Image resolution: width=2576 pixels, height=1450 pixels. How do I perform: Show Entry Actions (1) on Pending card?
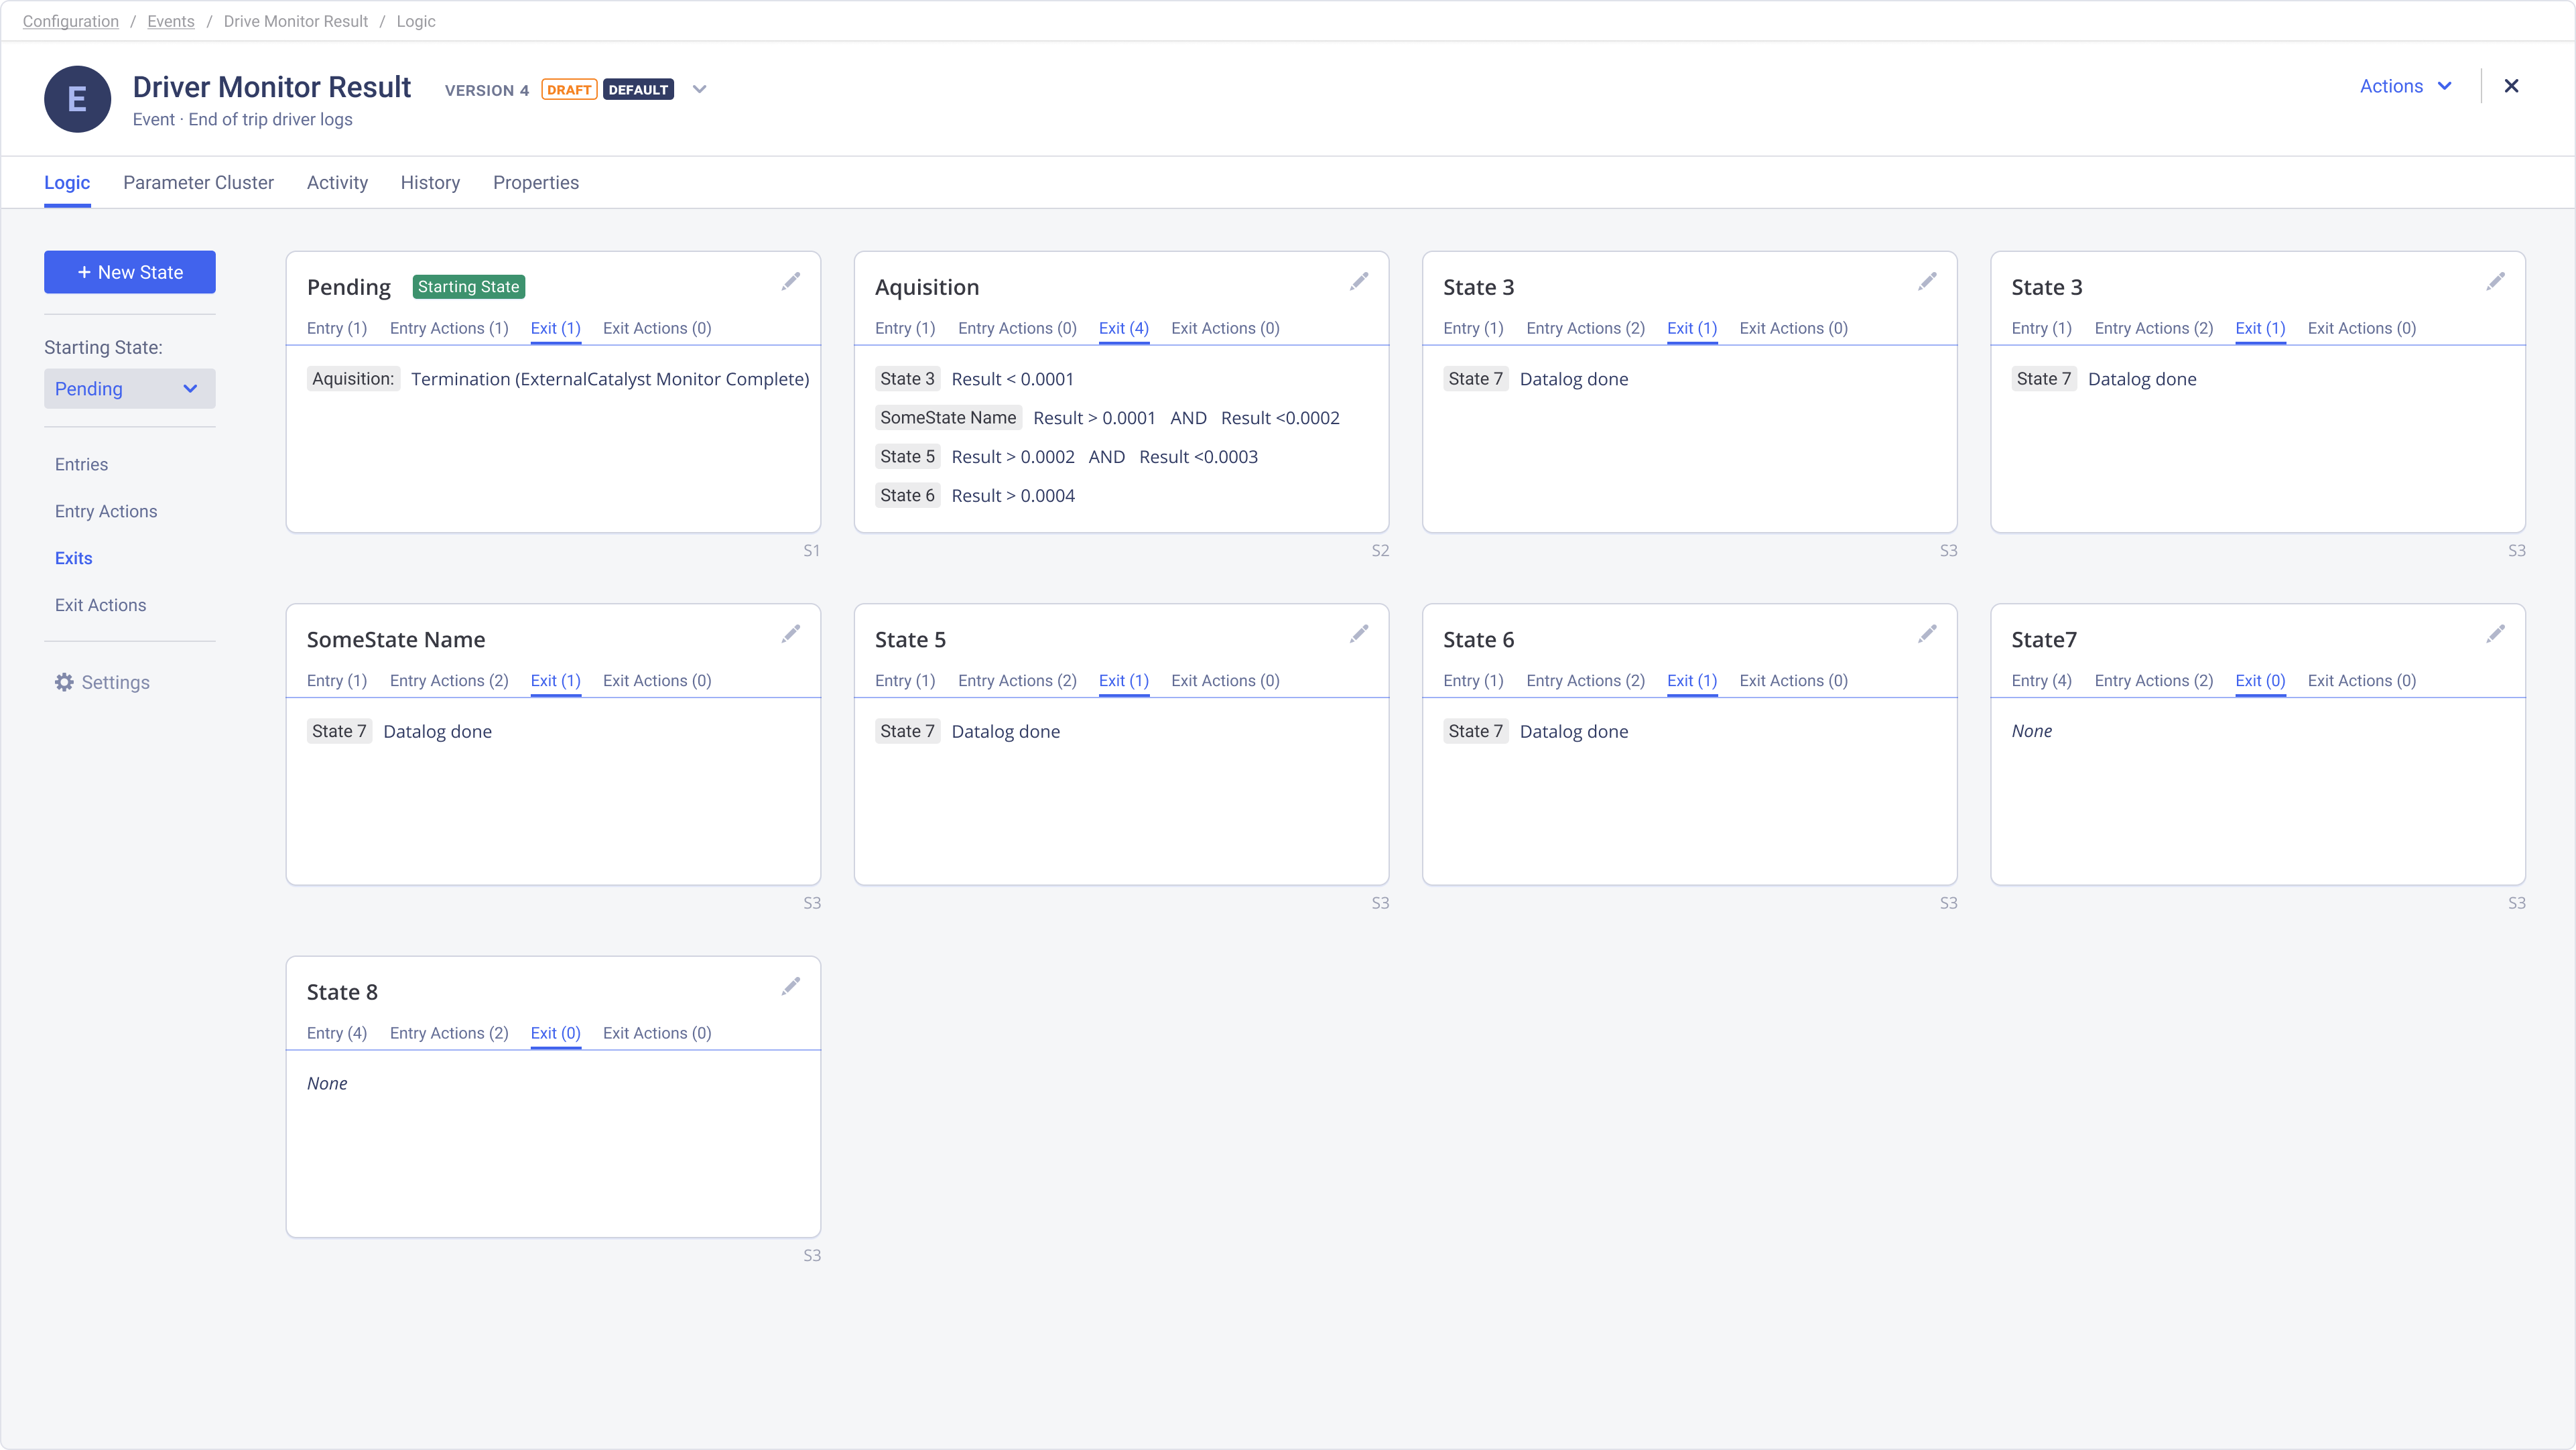coord(448,328)
